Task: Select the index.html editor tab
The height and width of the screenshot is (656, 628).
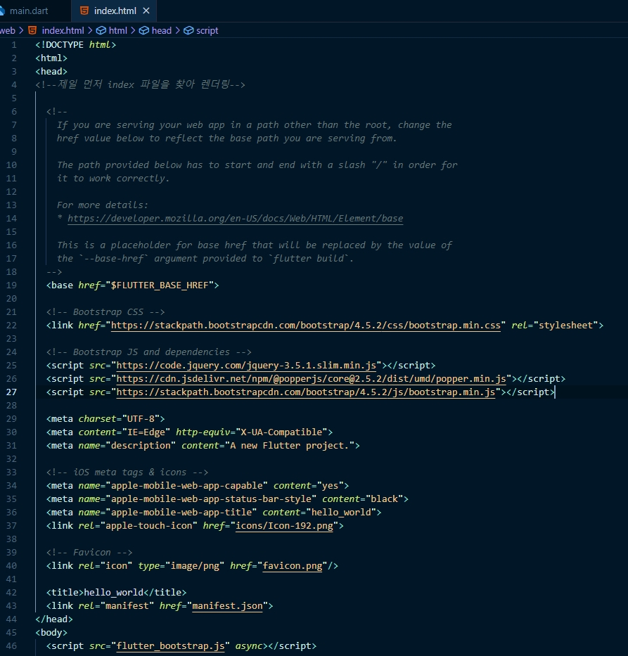Action: pyautogui.click(x=114, y=11)
